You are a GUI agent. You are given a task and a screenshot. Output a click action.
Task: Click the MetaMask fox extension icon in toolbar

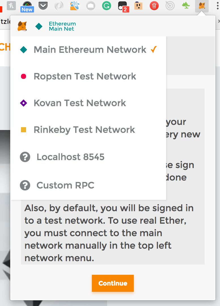(x=202, y=6)
